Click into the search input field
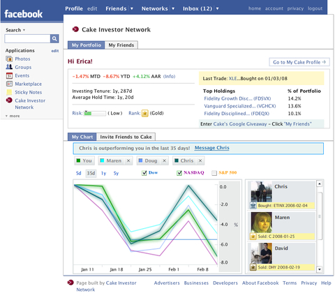The width and height of the screenshot is (335, 300). 27,38
